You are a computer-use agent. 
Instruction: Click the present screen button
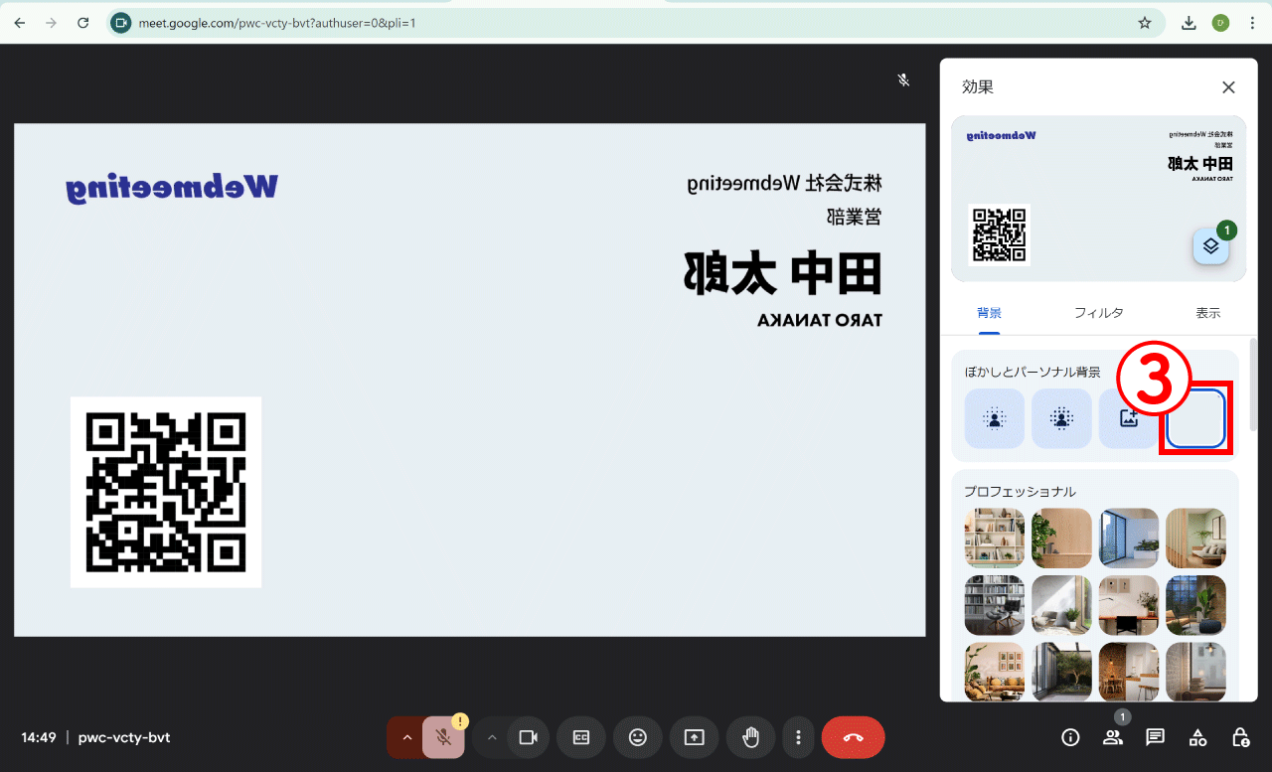pyautogui.click(x=694, y=737)
